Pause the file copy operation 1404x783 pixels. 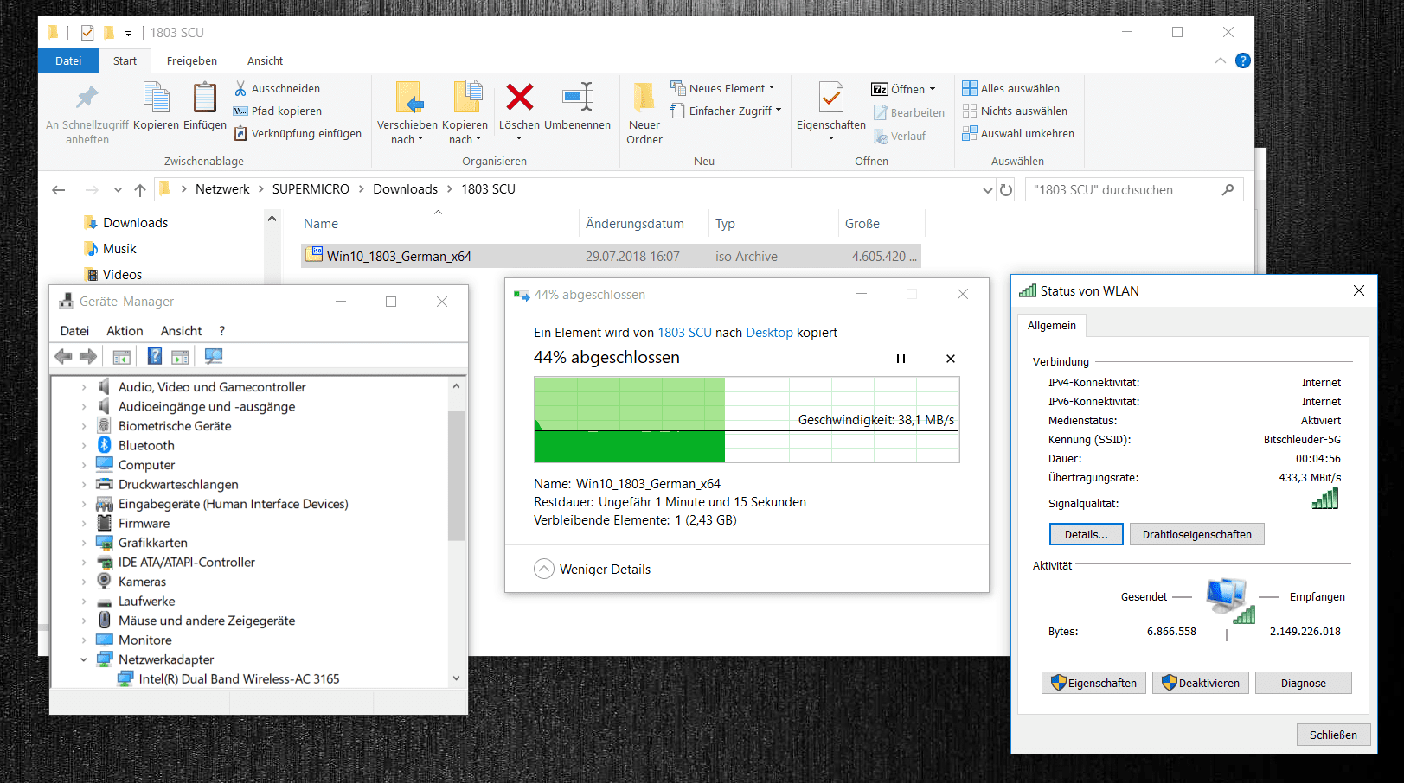[x=901, y=359]
